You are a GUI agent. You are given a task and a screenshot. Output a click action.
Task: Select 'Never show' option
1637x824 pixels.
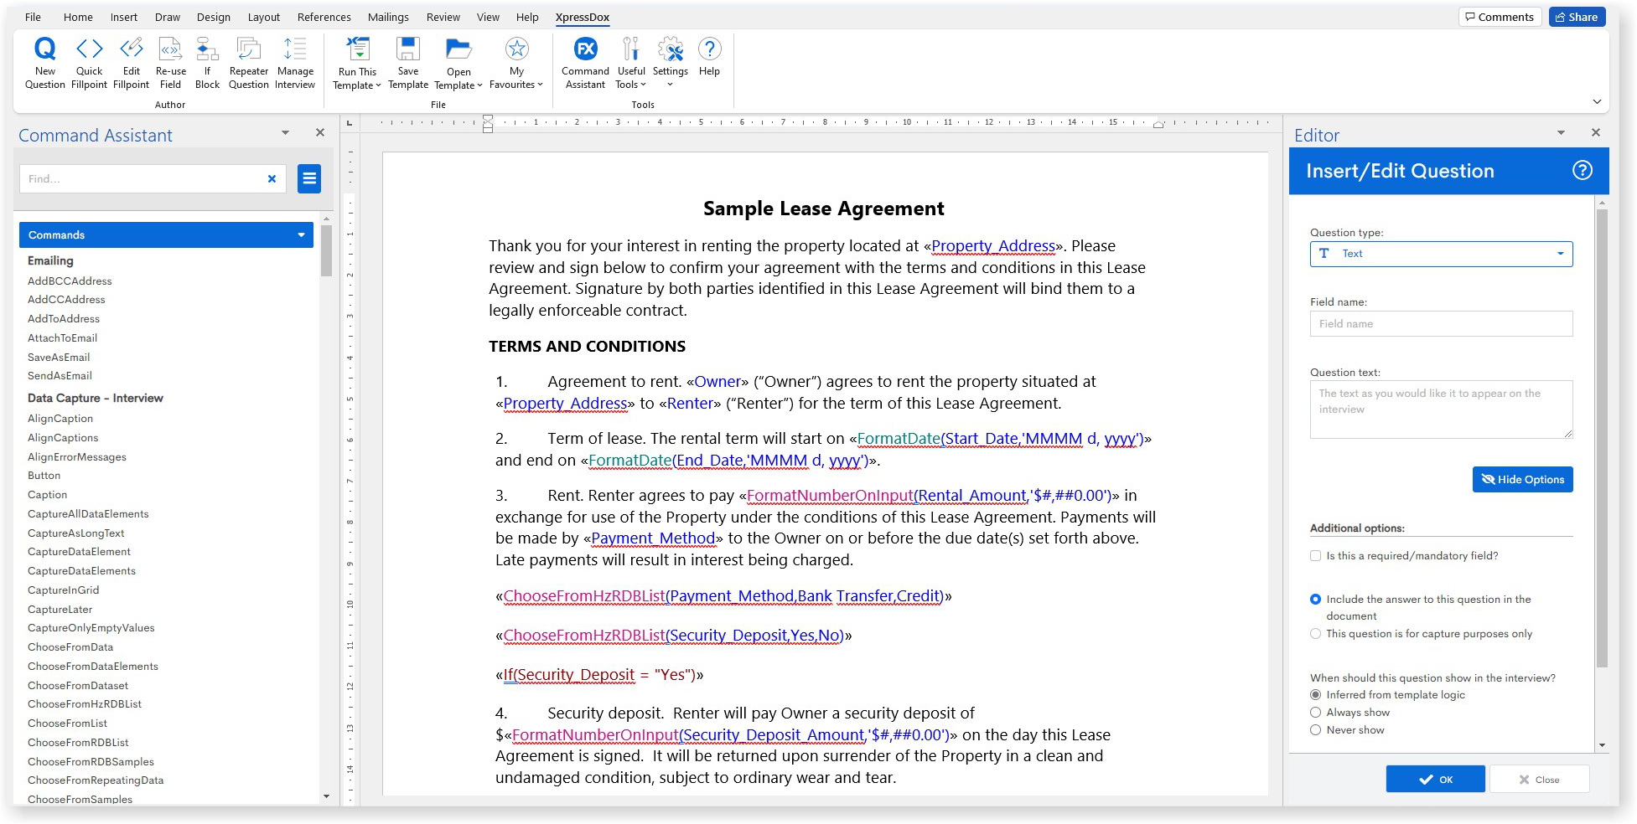(1315, 730)
